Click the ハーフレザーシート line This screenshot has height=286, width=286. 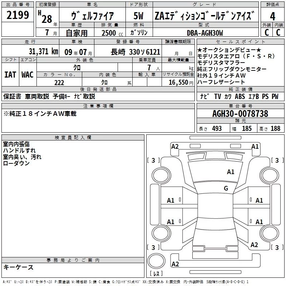(221, 82)
